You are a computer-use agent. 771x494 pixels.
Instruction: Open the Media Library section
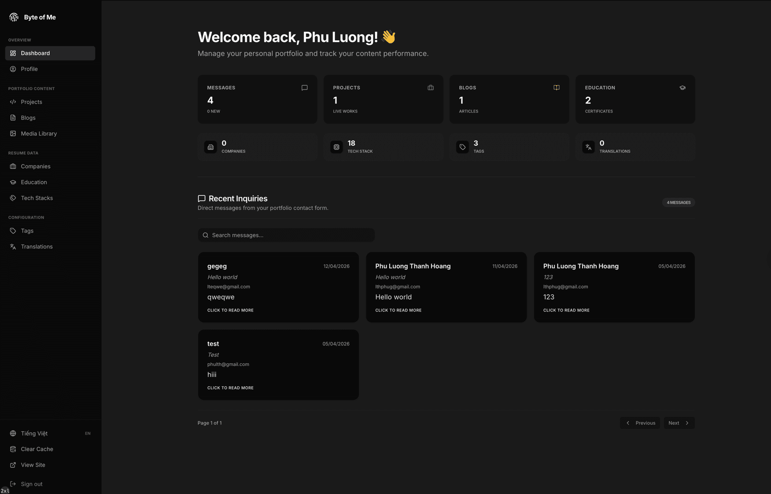coord(50,133)
